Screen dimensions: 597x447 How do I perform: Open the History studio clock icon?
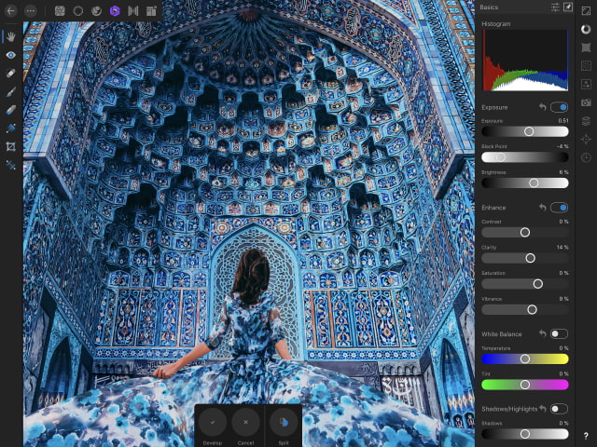[x=586, y=157]
